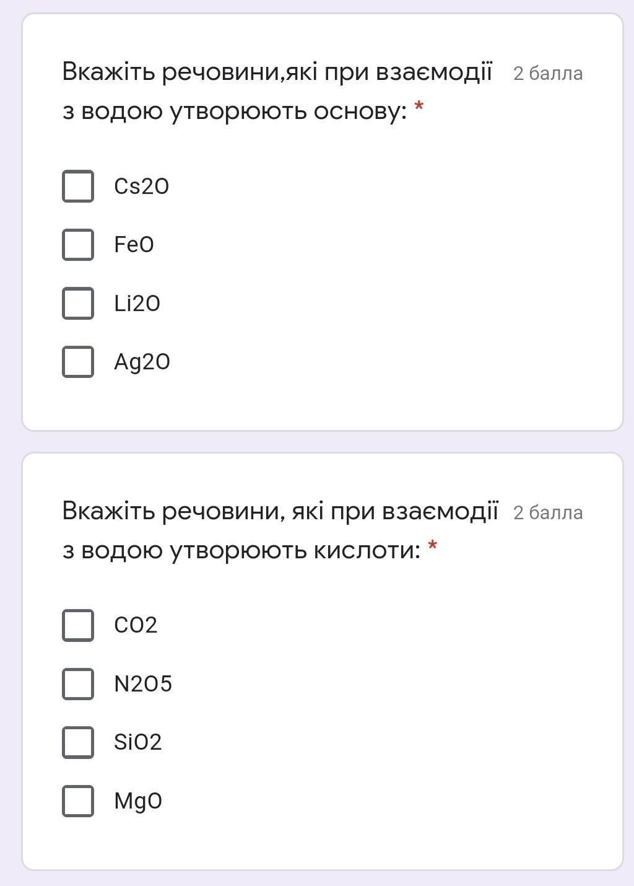Check the box next to FeO

click(x=78, y=244)
